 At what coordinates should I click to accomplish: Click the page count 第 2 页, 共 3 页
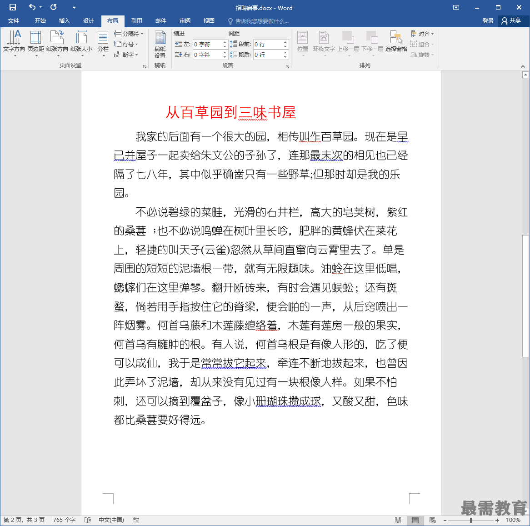pos(24,520)
